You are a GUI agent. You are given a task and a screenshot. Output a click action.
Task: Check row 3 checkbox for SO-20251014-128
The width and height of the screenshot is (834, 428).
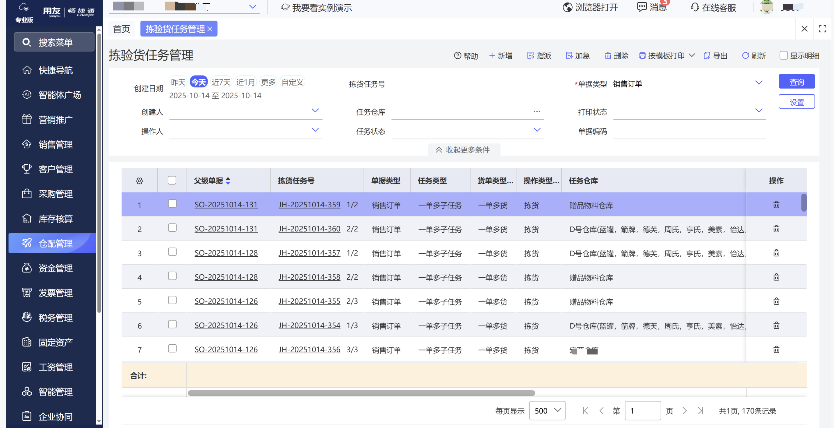[x=172, y=252]
